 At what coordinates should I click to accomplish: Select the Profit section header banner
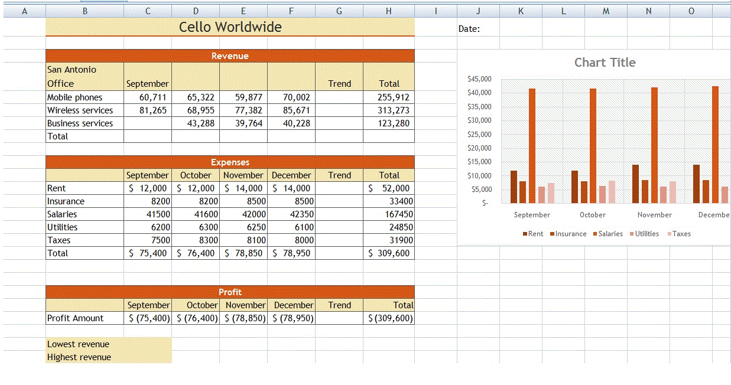[230, 292]
